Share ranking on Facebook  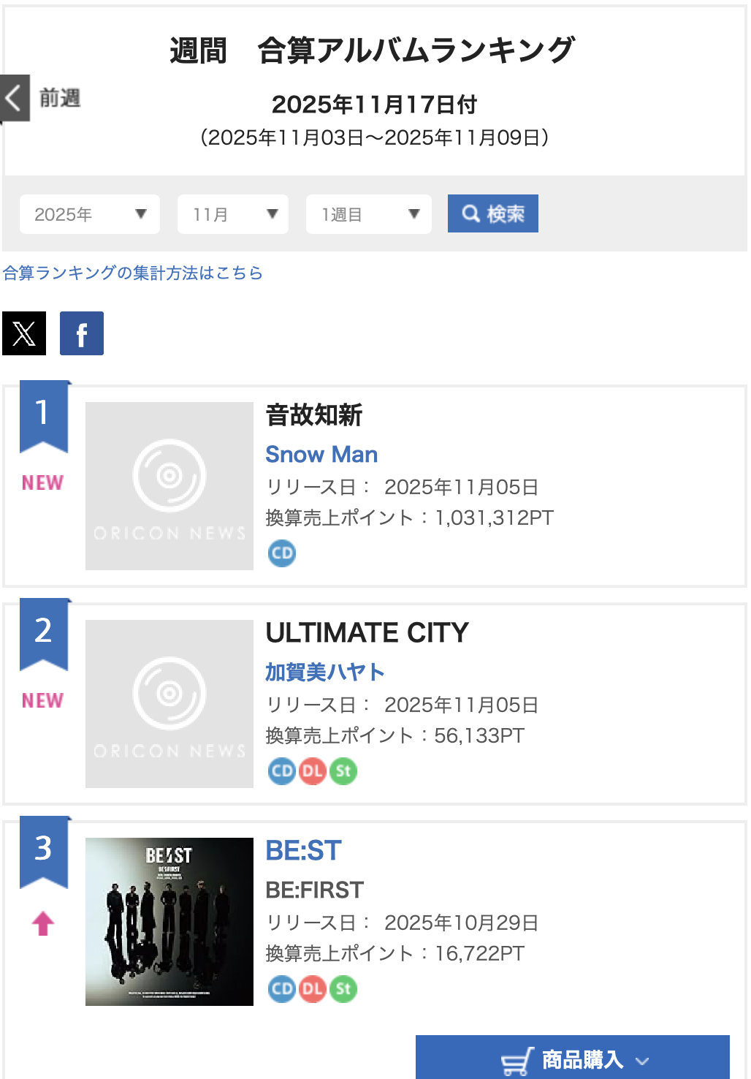[x=82, y=333]
